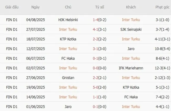This screenshot has height=111, width=171.
Task: Click the HJK Helsinki home team link
Action: pyautogui.click(x=68, y=20)
